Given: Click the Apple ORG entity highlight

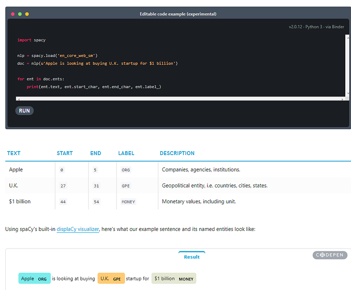Looking at the screenshot, I should click(x=34, y=279).
